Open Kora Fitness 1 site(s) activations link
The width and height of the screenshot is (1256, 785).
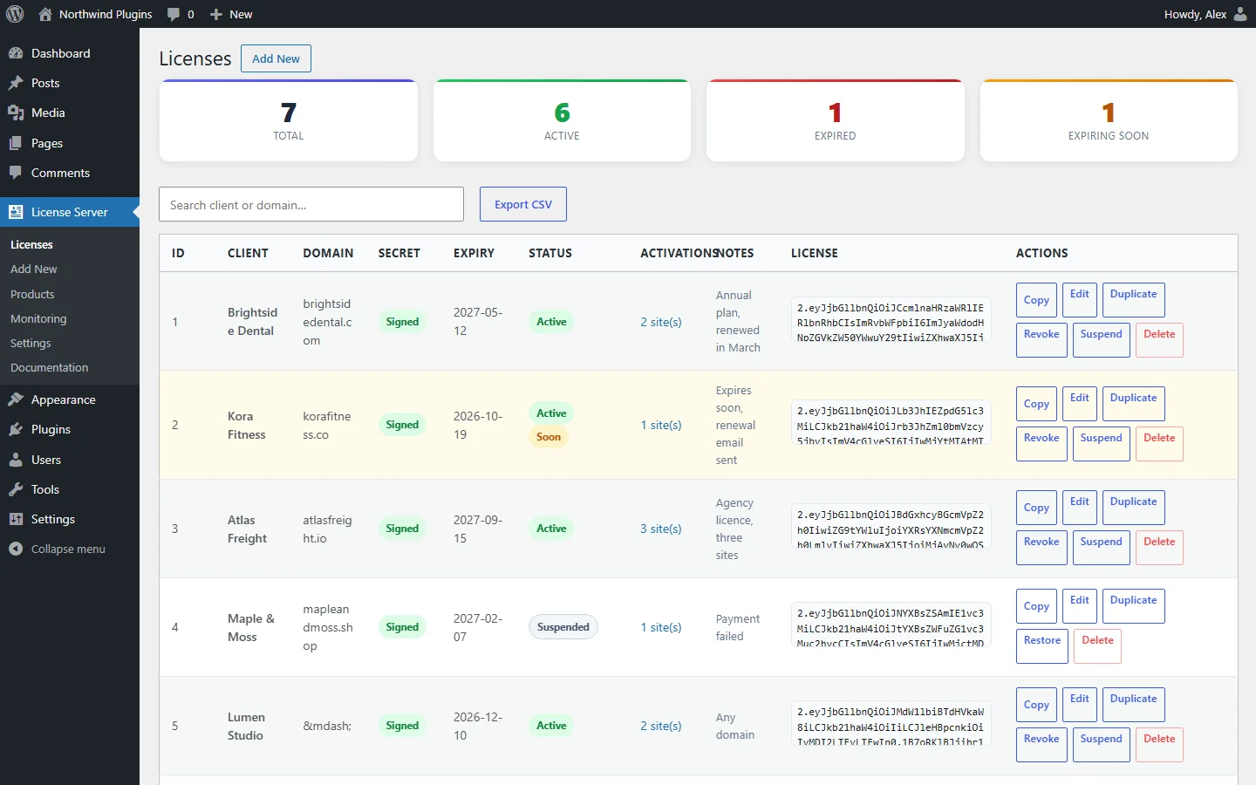point(661,425)
